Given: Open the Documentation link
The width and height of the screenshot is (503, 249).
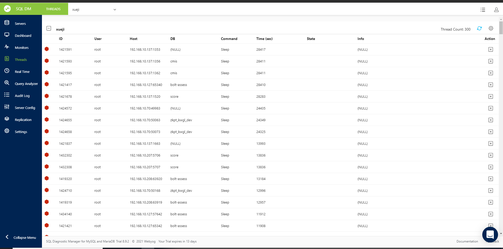Looking at the screenshot, I should tap(467, 241).
